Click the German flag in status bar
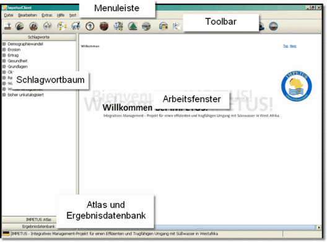 [x=6, y=233]
